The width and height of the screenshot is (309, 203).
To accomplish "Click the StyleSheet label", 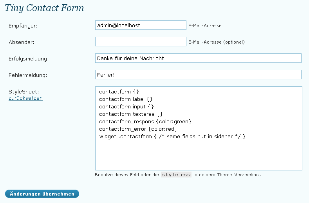I will pos(23,92).
